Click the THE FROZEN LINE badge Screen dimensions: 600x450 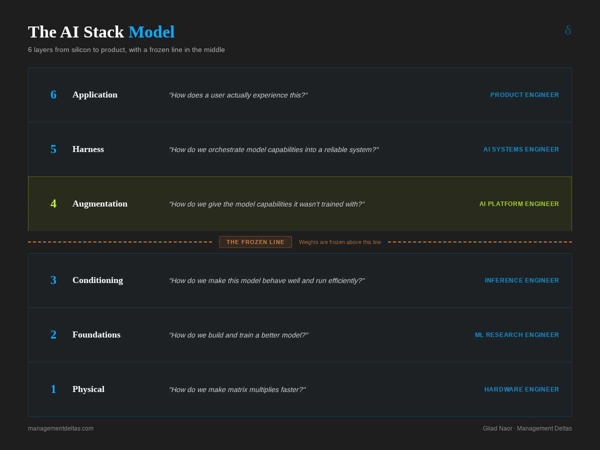click(x=255, y=241)
